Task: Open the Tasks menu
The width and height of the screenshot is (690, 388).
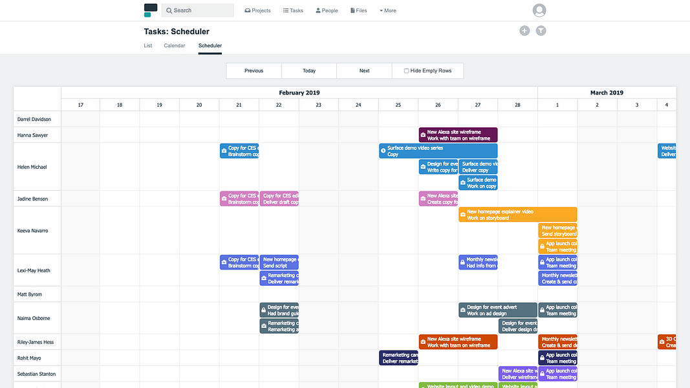Action: pos(293,10)
